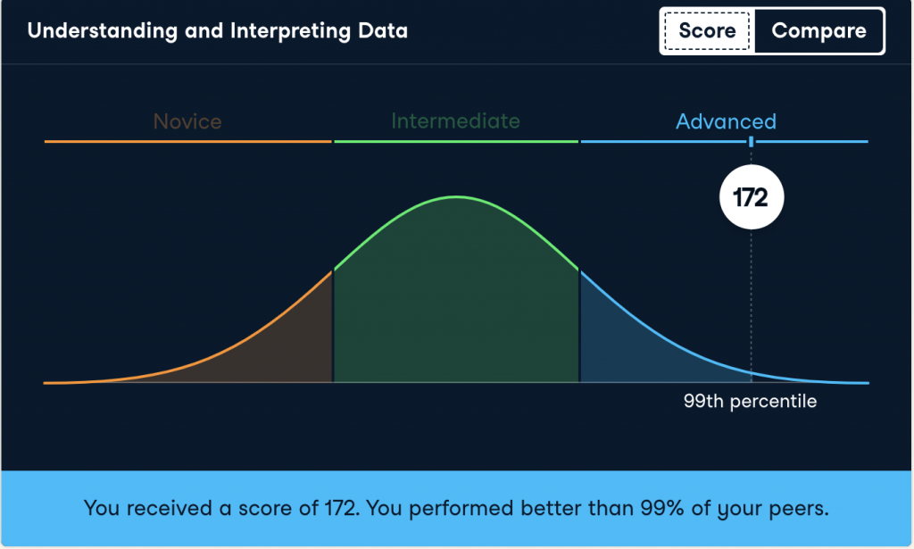The width and height of the screenshot is (914, 549).
Task: Click the dotted vertical line below 172
Action: point(751,295)
